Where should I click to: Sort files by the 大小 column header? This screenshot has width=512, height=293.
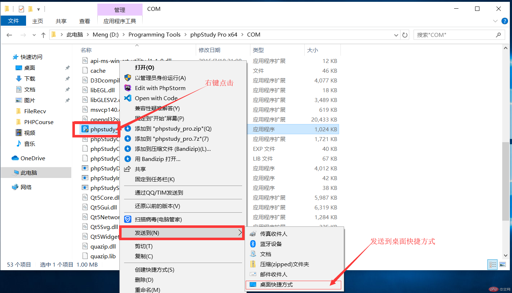click(x=322, y=50)
